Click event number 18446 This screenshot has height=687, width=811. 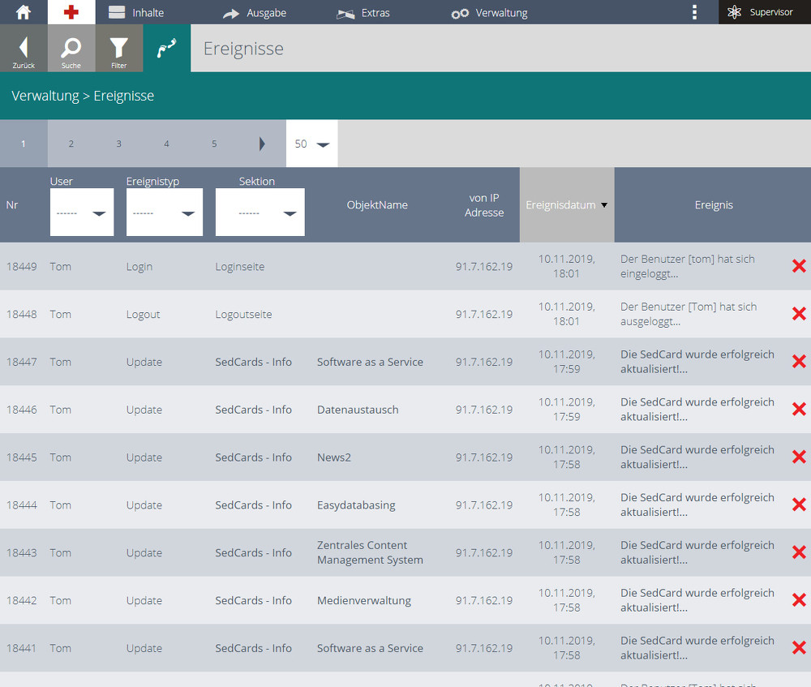(x=22, y=410)
